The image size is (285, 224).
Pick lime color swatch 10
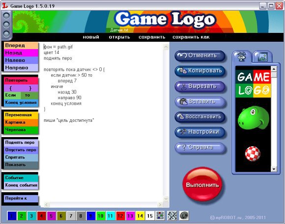[101, 216]
